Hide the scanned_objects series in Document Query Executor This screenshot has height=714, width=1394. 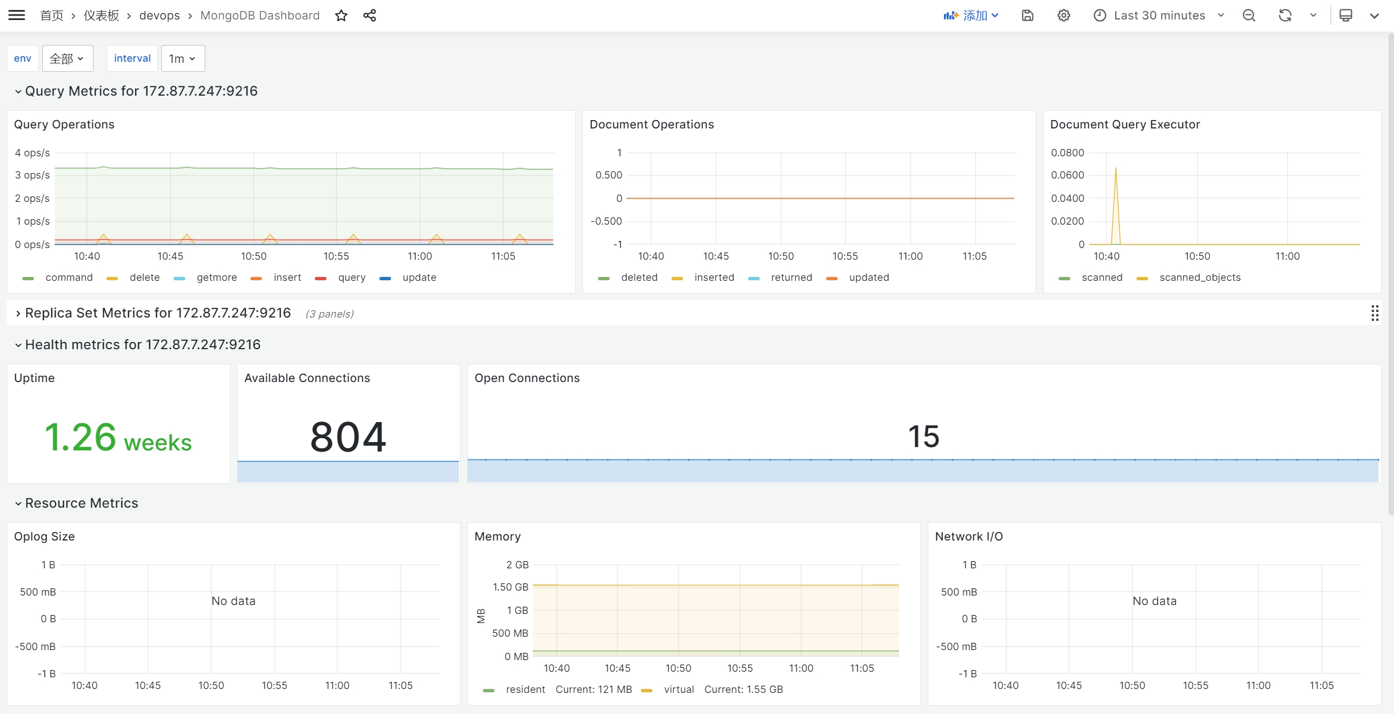coord(1200,277)
